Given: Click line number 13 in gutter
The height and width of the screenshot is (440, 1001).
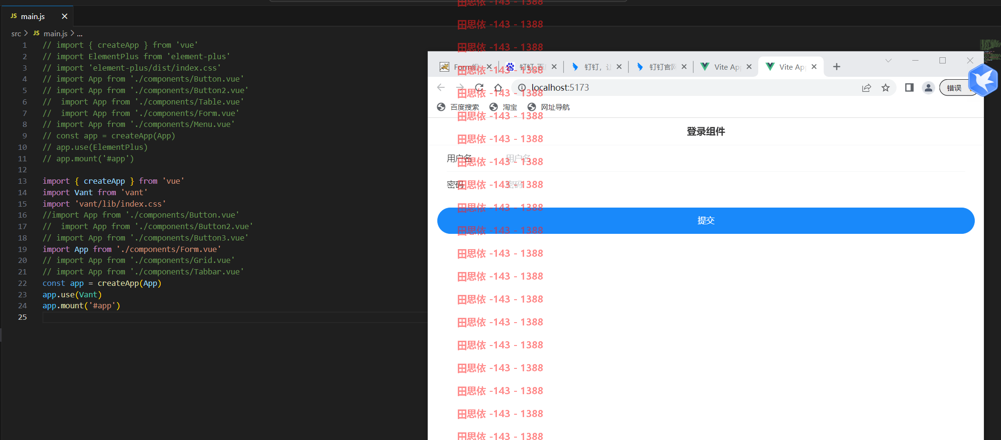Looking at the screenshot, I should (x=22, y=181).
